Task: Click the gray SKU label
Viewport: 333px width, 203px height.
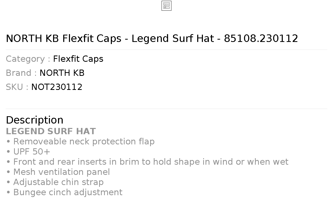Action: 17,87
